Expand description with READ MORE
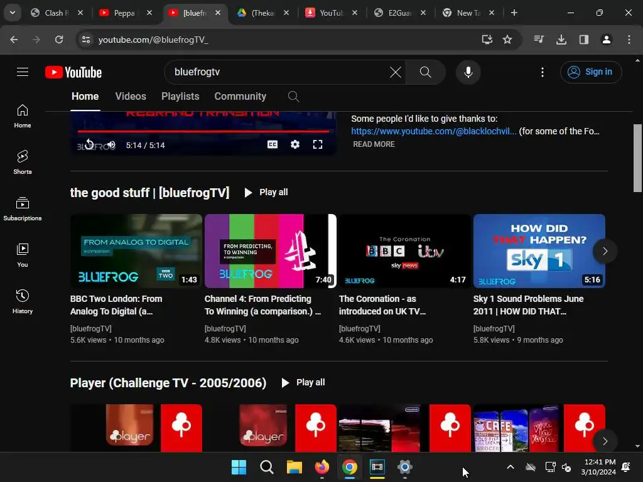This screenshot has width=643, height=482. pyautogui.click(x=374, y=144)
